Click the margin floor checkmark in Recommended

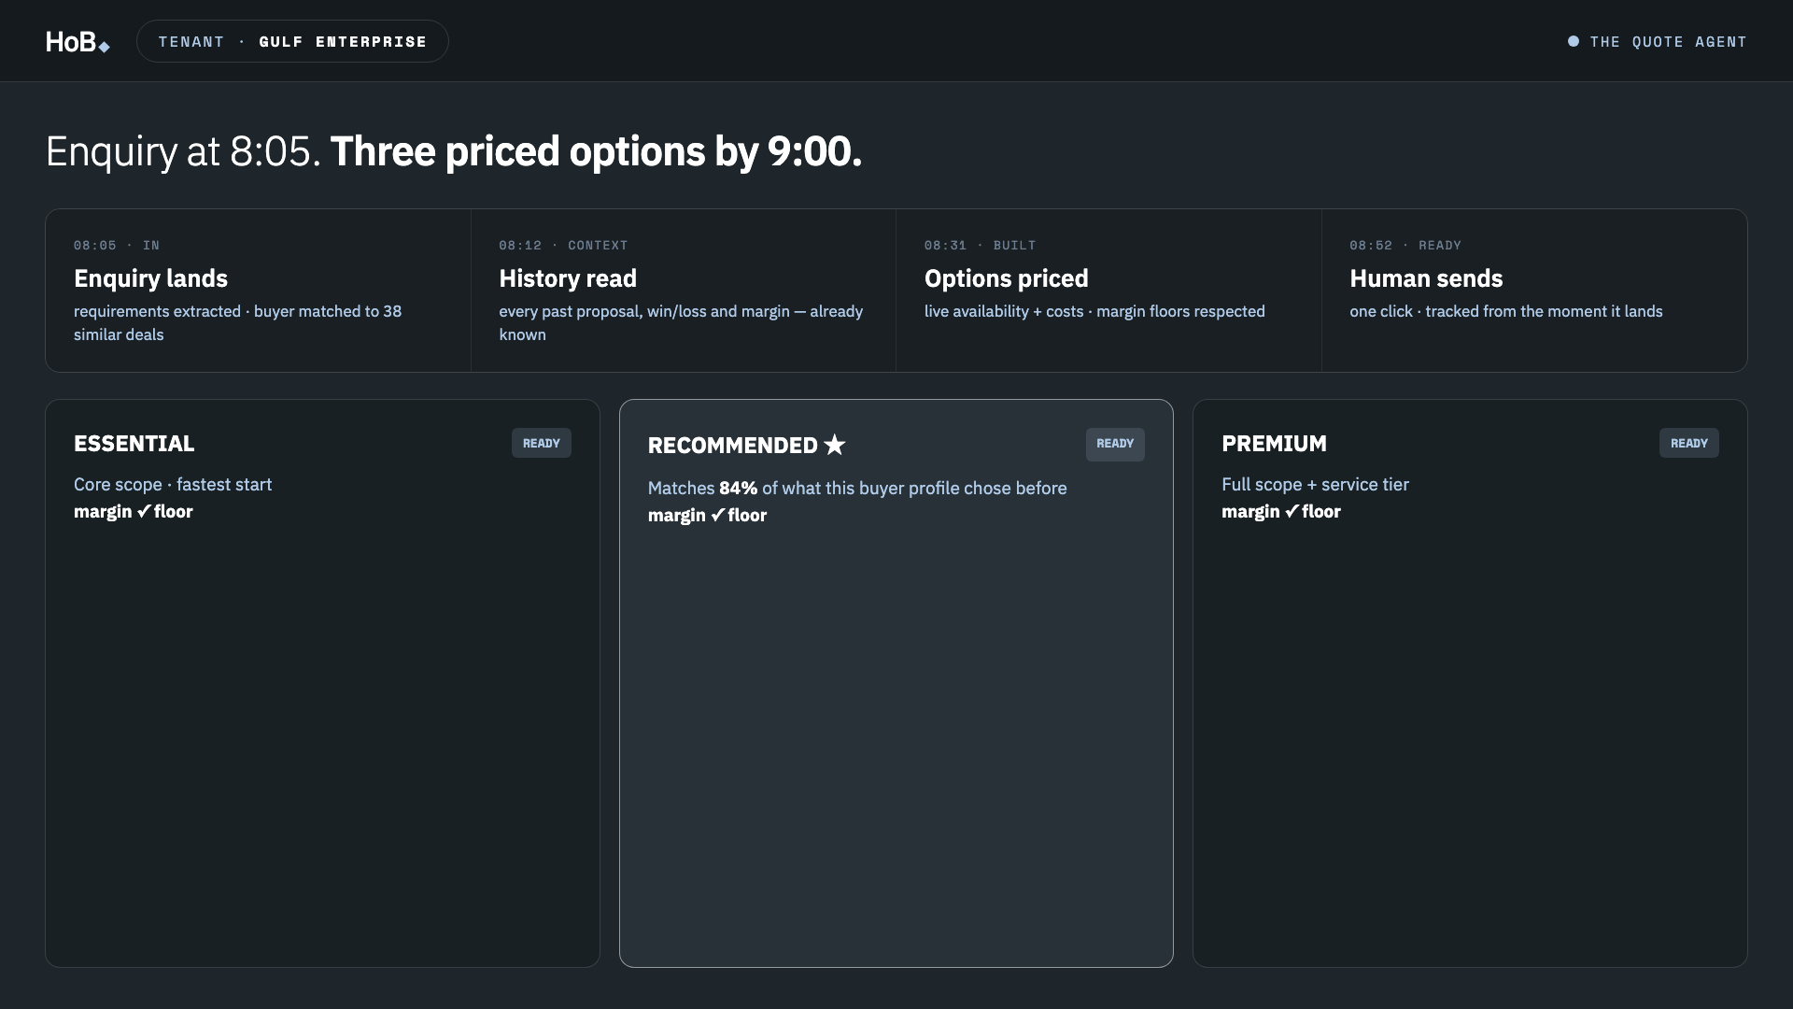717,515
